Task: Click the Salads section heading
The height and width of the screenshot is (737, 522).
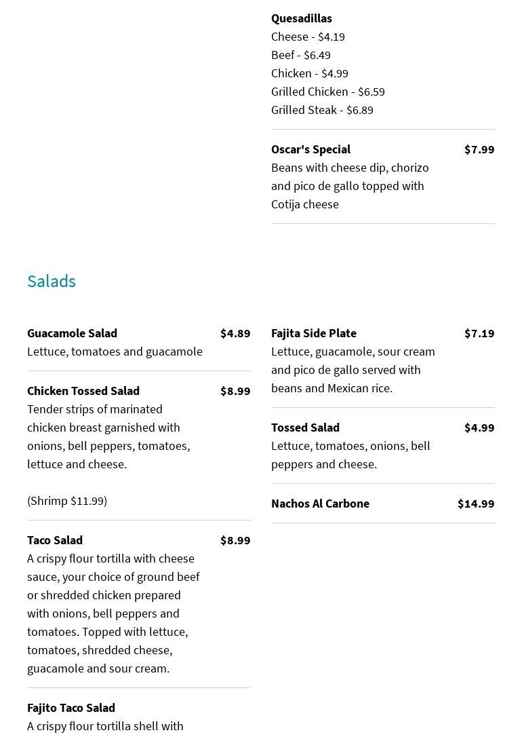Action: pyautogui.click(x=52, y=281)
